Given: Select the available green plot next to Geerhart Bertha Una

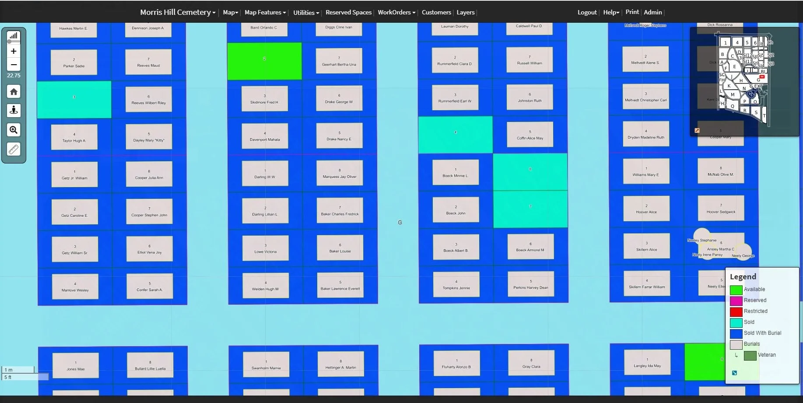Looking at the screenshot, I should click(264, 61).
